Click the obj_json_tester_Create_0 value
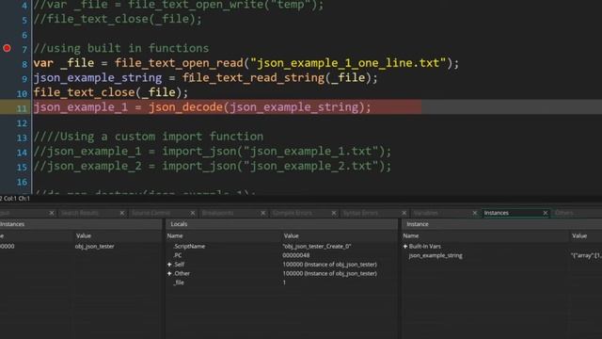 click(317, 247)
